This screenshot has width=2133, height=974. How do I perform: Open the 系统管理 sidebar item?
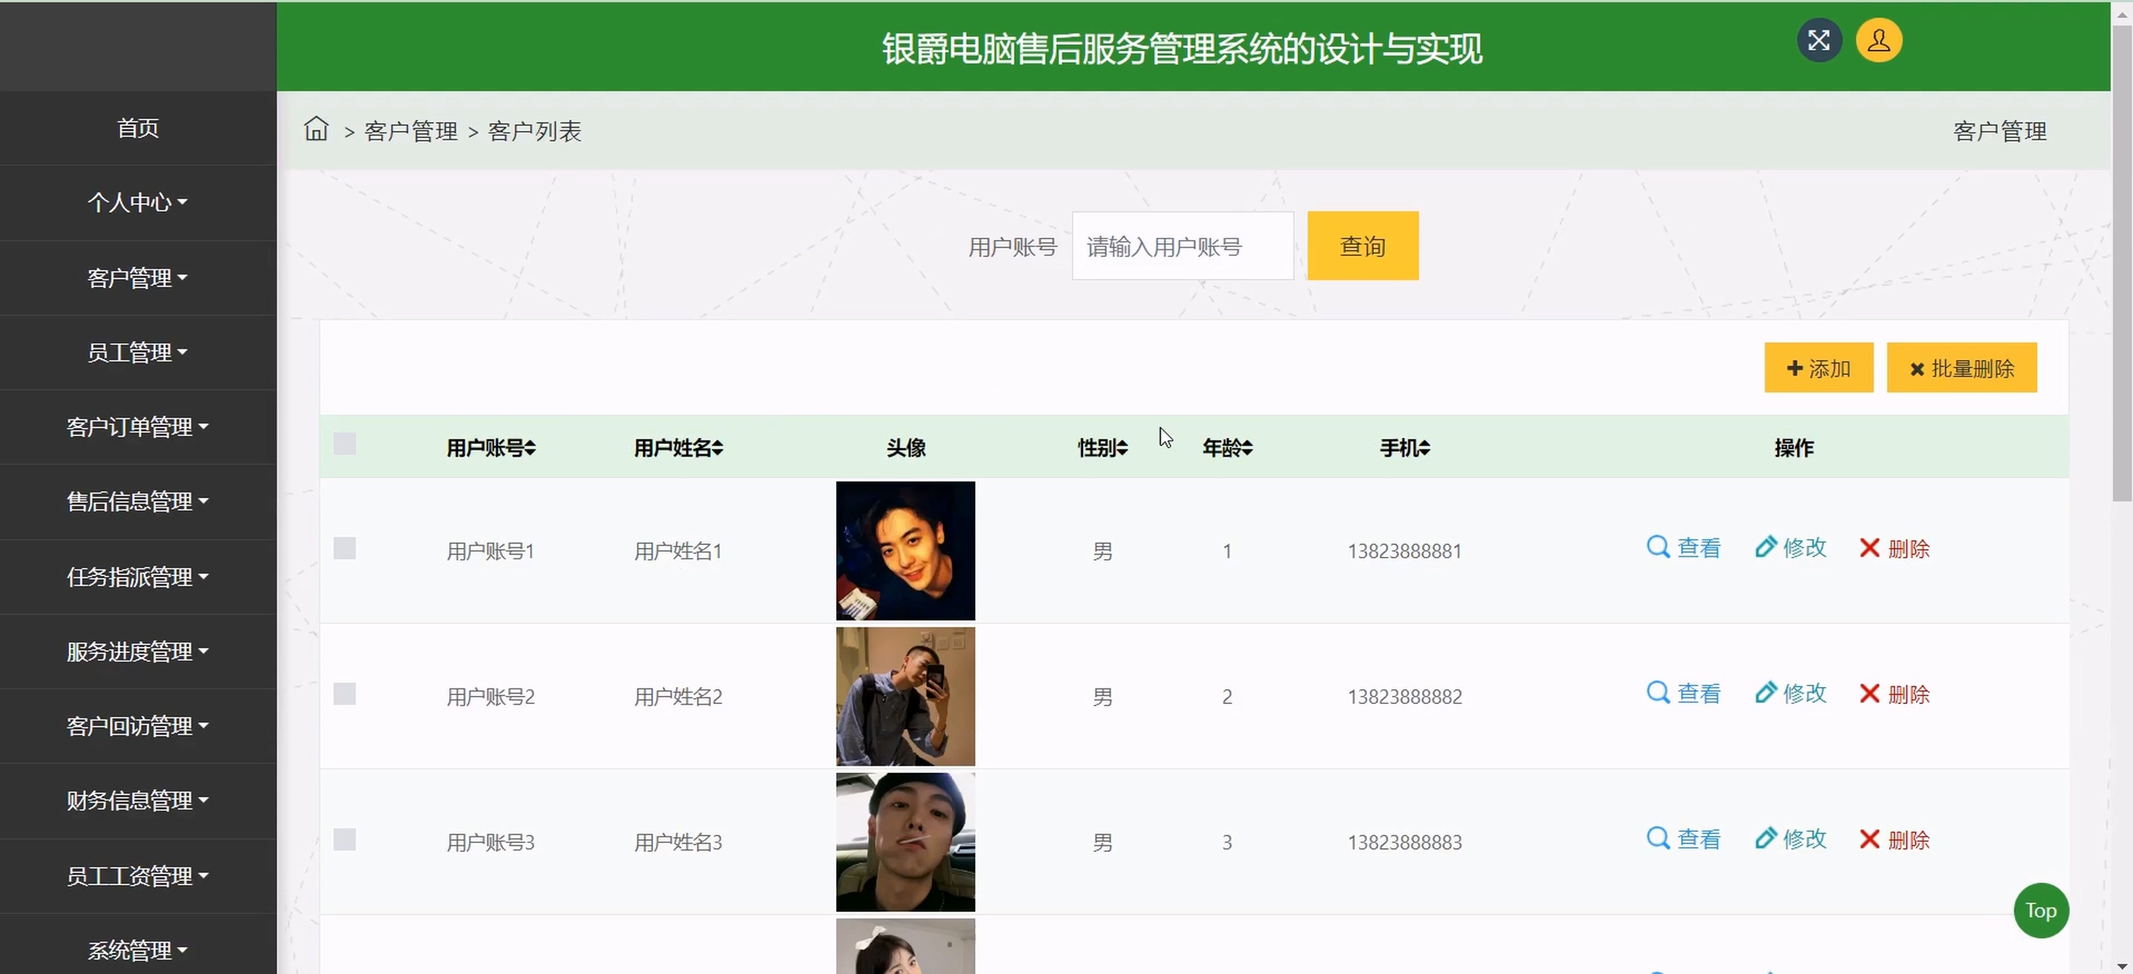pos(138,949)
